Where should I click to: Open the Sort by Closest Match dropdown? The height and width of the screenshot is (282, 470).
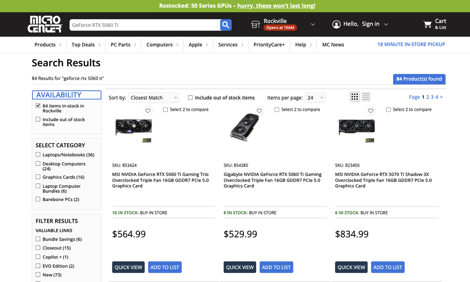coord(154,98)
